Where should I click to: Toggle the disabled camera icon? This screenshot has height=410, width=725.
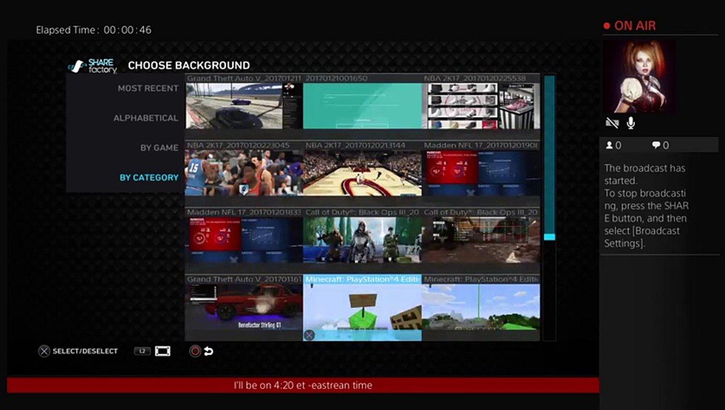[x=612, y=123]
